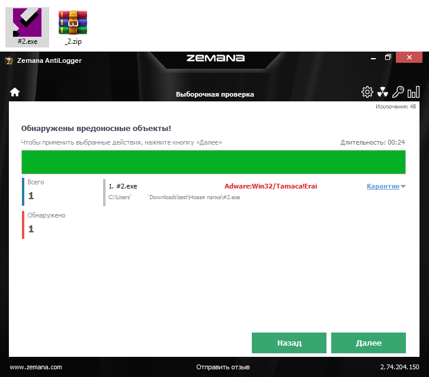
Task: Open the Карантин action dropdown for #2.exe
Action: pos(403,187)
